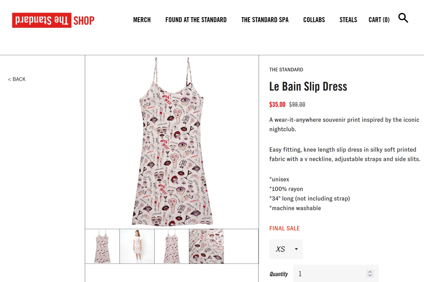This screenshot has width=424, height=282.
Task: Open the search magnifying glass icon
Action: [x=403, y=18]
